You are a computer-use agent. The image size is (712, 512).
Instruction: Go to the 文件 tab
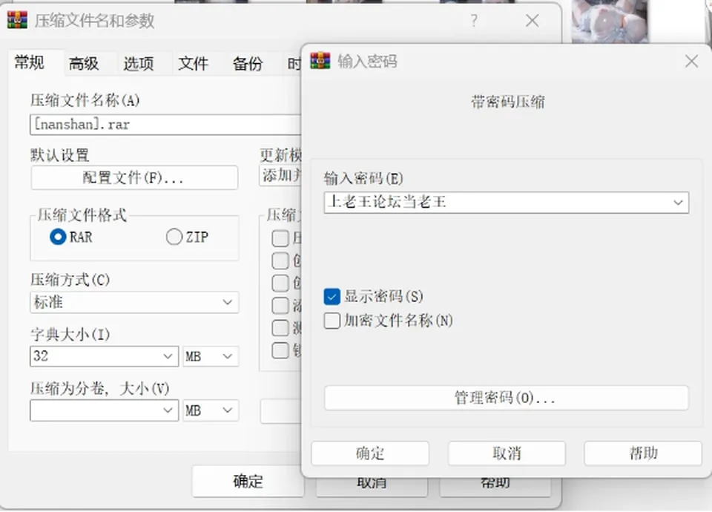coord(193,64)
